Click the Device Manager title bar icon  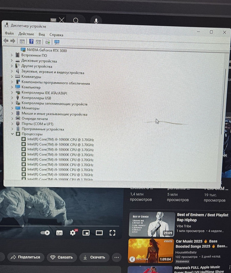tap(7, 25)
